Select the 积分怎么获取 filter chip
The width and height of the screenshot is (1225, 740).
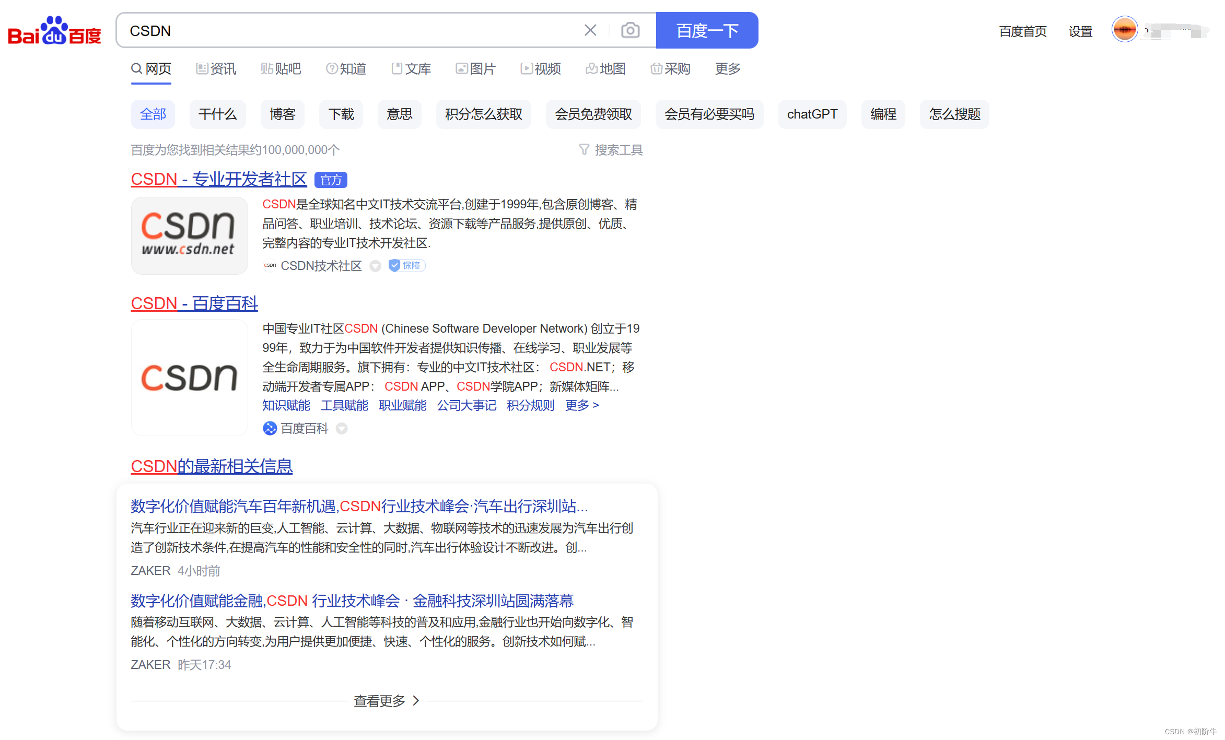pos(484,114)
